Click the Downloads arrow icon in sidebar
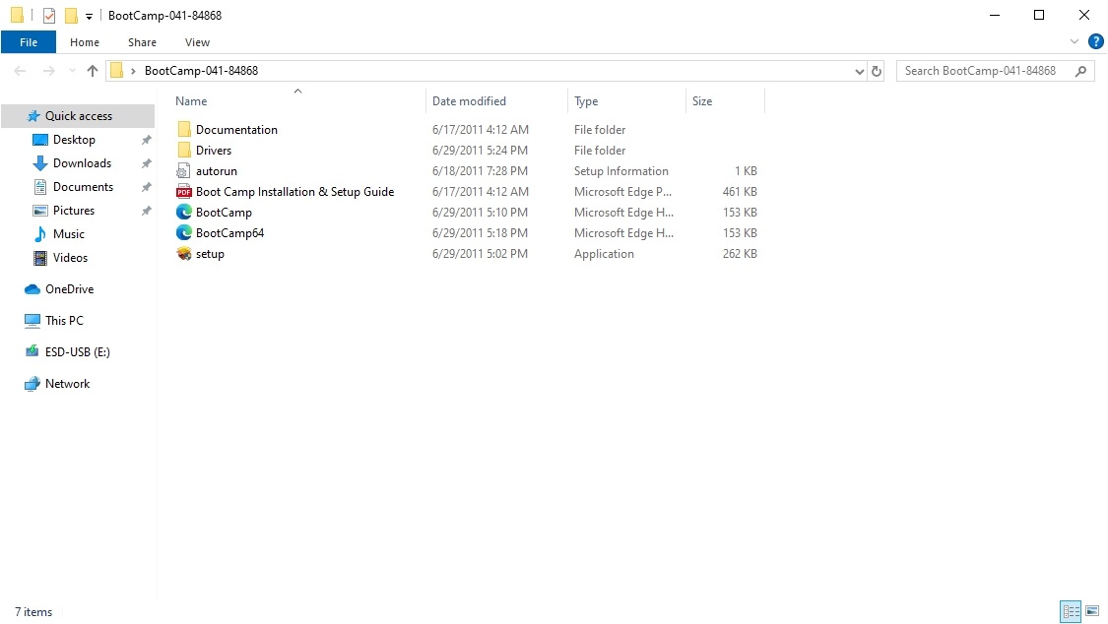This screenshot has height=624, width=1108. tap(40, 163)
